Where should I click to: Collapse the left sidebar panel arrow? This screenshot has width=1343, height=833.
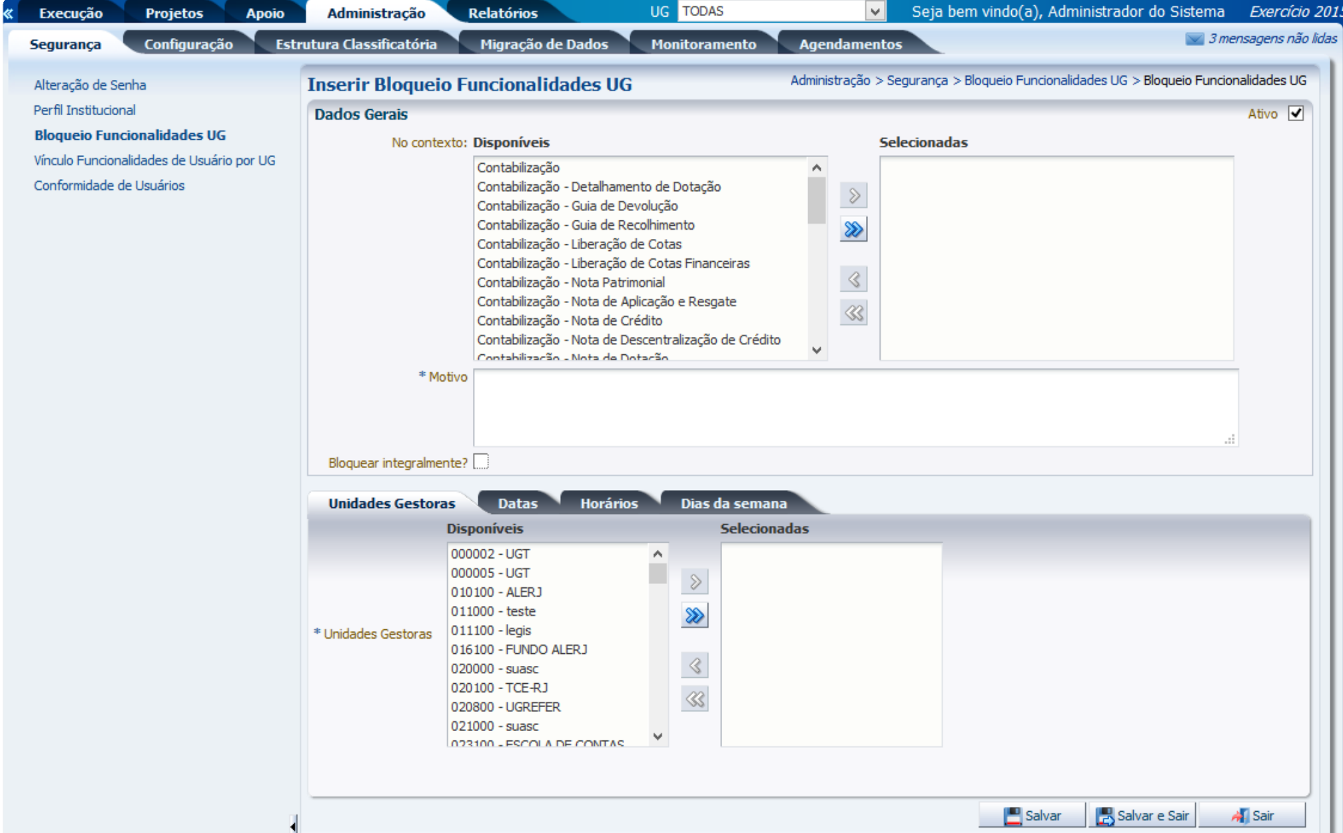293,826
